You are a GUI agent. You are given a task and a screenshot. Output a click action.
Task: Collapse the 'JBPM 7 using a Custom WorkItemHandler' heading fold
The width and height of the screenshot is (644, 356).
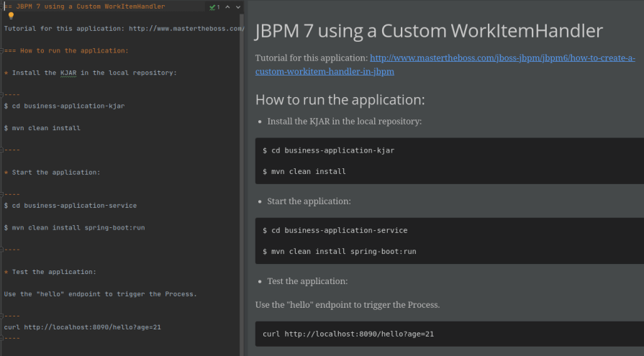1,6
